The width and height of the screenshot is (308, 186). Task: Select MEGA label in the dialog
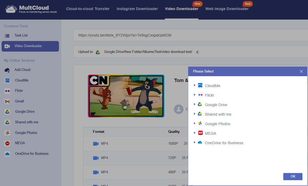coord(210,133)
